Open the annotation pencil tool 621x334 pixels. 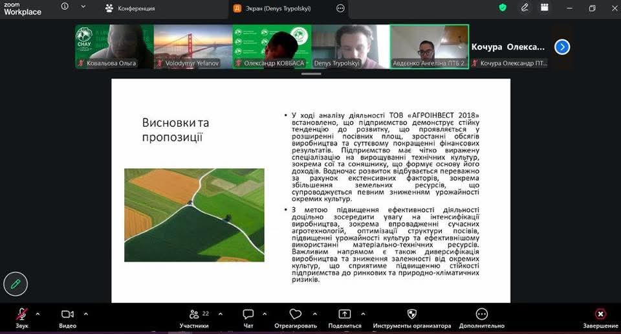(16, 284)
